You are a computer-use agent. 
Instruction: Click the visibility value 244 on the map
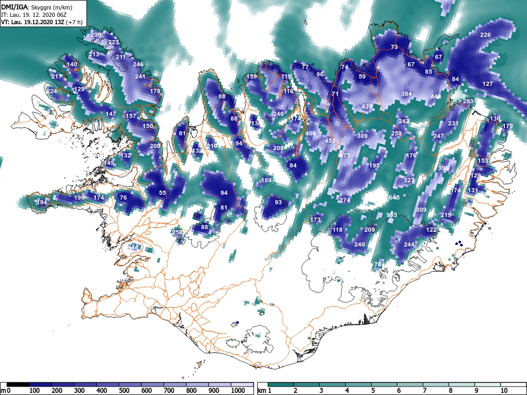[409, 244]
